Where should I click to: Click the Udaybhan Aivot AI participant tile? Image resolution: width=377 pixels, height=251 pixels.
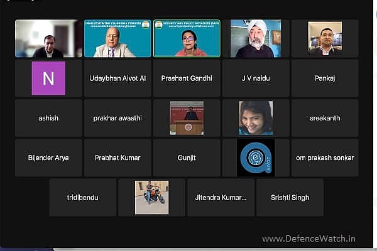pyautogui.click(x=117, y=78)
